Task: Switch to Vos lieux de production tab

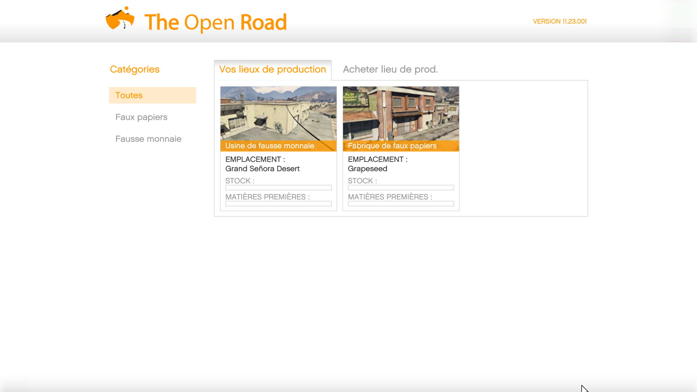Action: tap(273, 70)
